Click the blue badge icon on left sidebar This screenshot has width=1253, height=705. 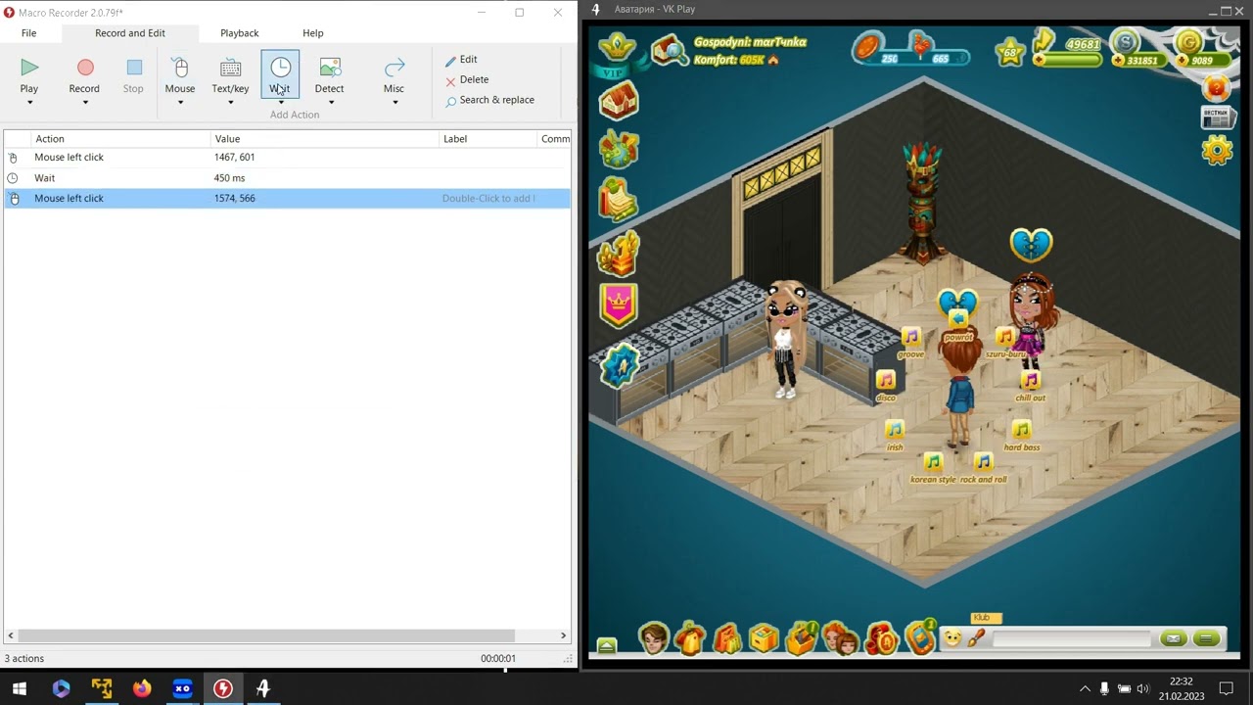pos(619,364)
